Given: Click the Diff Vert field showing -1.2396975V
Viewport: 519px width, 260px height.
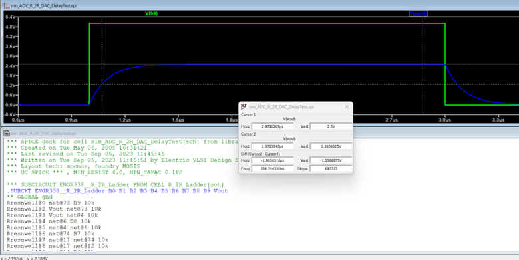Looking at the screenshot, I should tap(331, 160).
